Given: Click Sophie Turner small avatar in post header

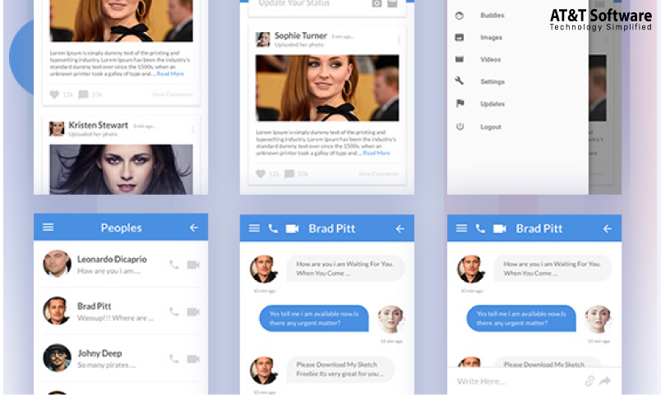Looking at the screenshot, I should [x=263, y=39].
